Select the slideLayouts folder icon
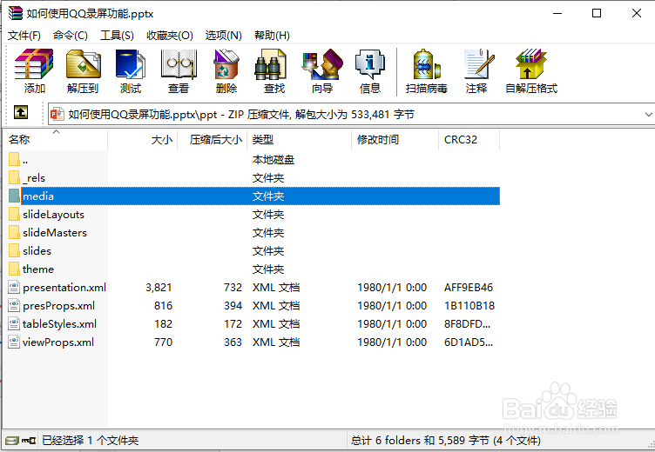This screenshot has width=655, height=452. point(14,215)
